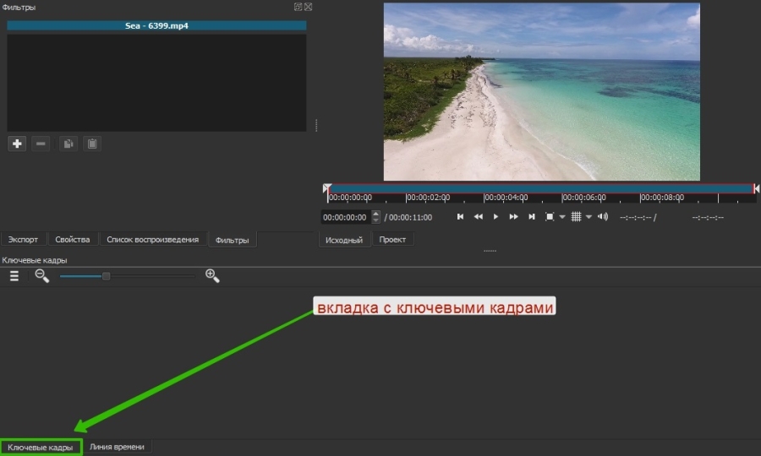Open the Свойства tab
Viewport: 761px width, 456px height.
[72, 240]
